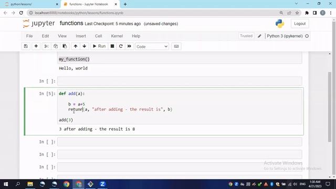The image size is (336, 189).
Task: Paste cells below icon
Action: tap(65, 46)
